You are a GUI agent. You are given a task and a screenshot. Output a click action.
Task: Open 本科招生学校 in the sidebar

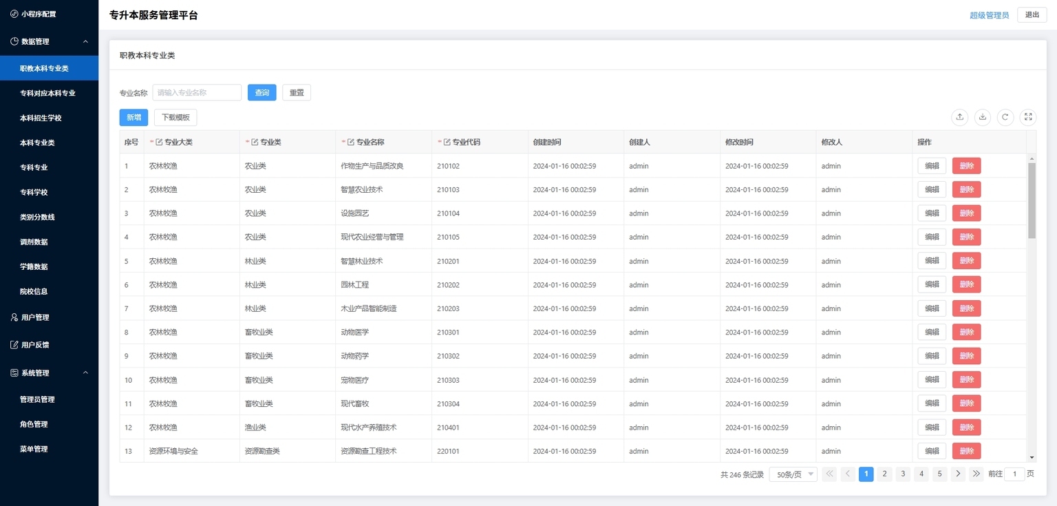click(x=41, y=118)
